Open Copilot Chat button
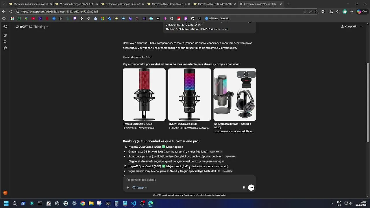Viewport: 370px width, 208px height. (x=362, y=12)
